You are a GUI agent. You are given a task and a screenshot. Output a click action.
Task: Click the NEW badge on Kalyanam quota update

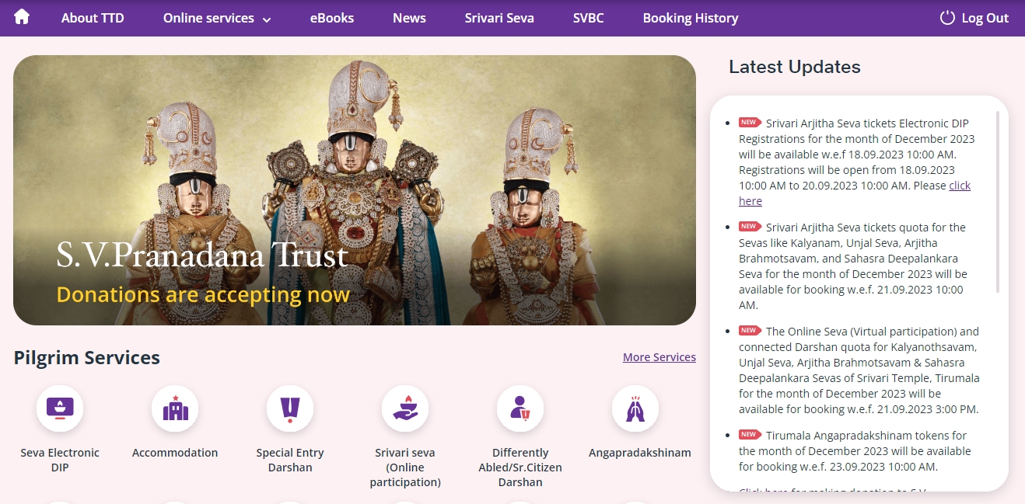(x=750, y=227)
